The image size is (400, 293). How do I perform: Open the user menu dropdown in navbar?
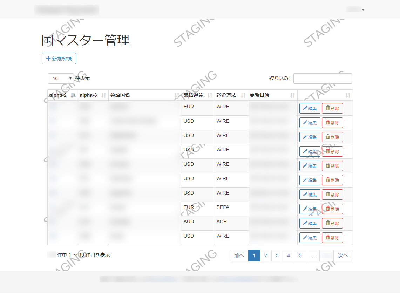[355, 9]
